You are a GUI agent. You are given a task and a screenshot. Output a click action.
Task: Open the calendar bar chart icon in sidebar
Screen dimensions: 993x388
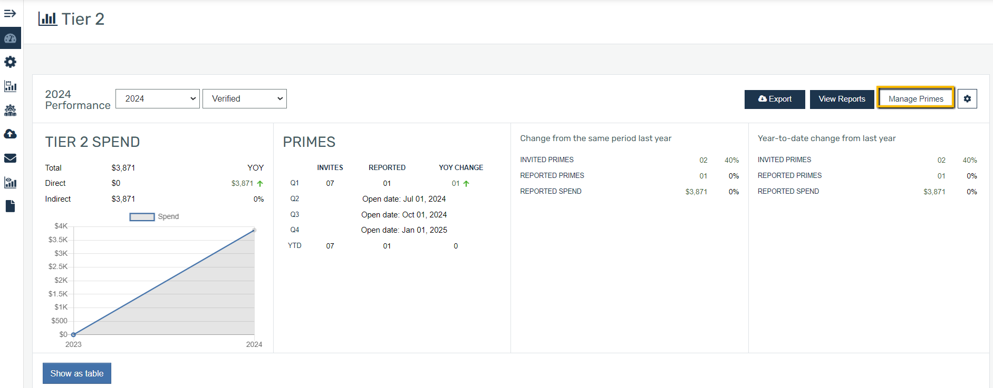[10, 86]
